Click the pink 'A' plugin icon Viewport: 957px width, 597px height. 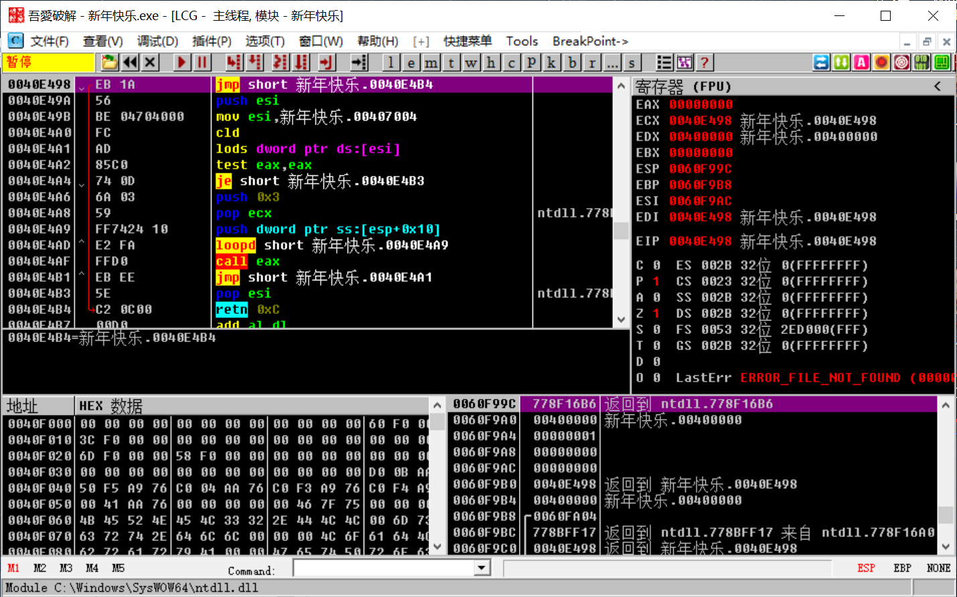pyautogui.click(x=861, y=62)
